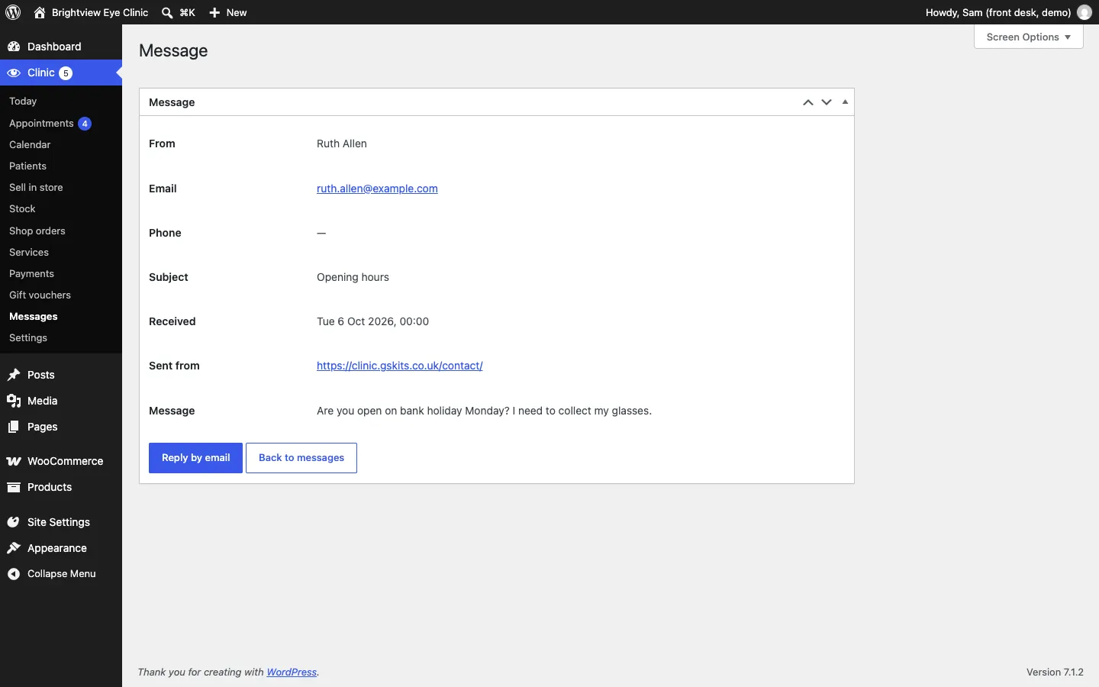Click the Back to messages button

[x=301, y=458]
